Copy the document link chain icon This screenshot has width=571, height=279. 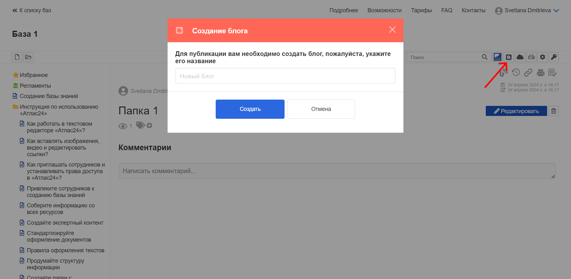528,73
